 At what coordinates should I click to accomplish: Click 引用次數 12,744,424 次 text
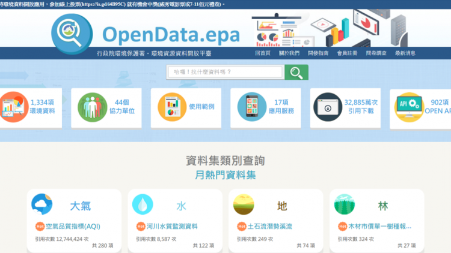pos(62,239)
